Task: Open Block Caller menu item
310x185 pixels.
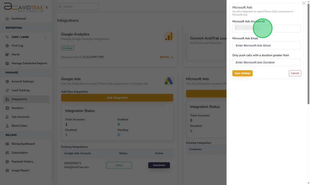Action: point(19,126)
